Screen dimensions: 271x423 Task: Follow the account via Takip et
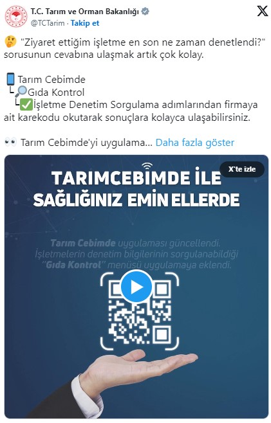coord(85,23)
